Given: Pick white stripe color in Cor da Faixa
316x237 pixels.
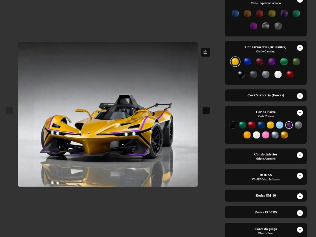Looking at the screenshot, I should point(256,135).
